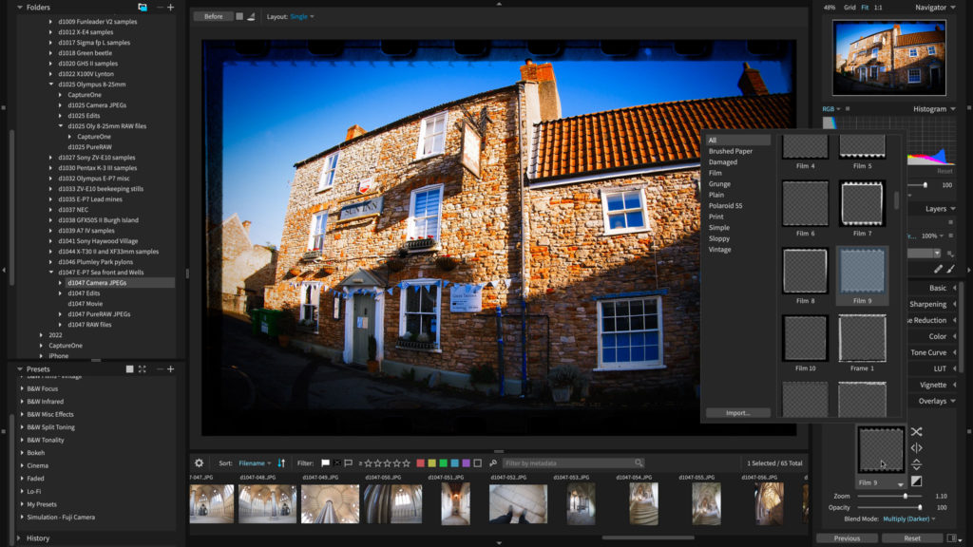Viewport: 973px width, 547px height.
Task: Set Navigator zoom to Fit
Action: point(865,8)
